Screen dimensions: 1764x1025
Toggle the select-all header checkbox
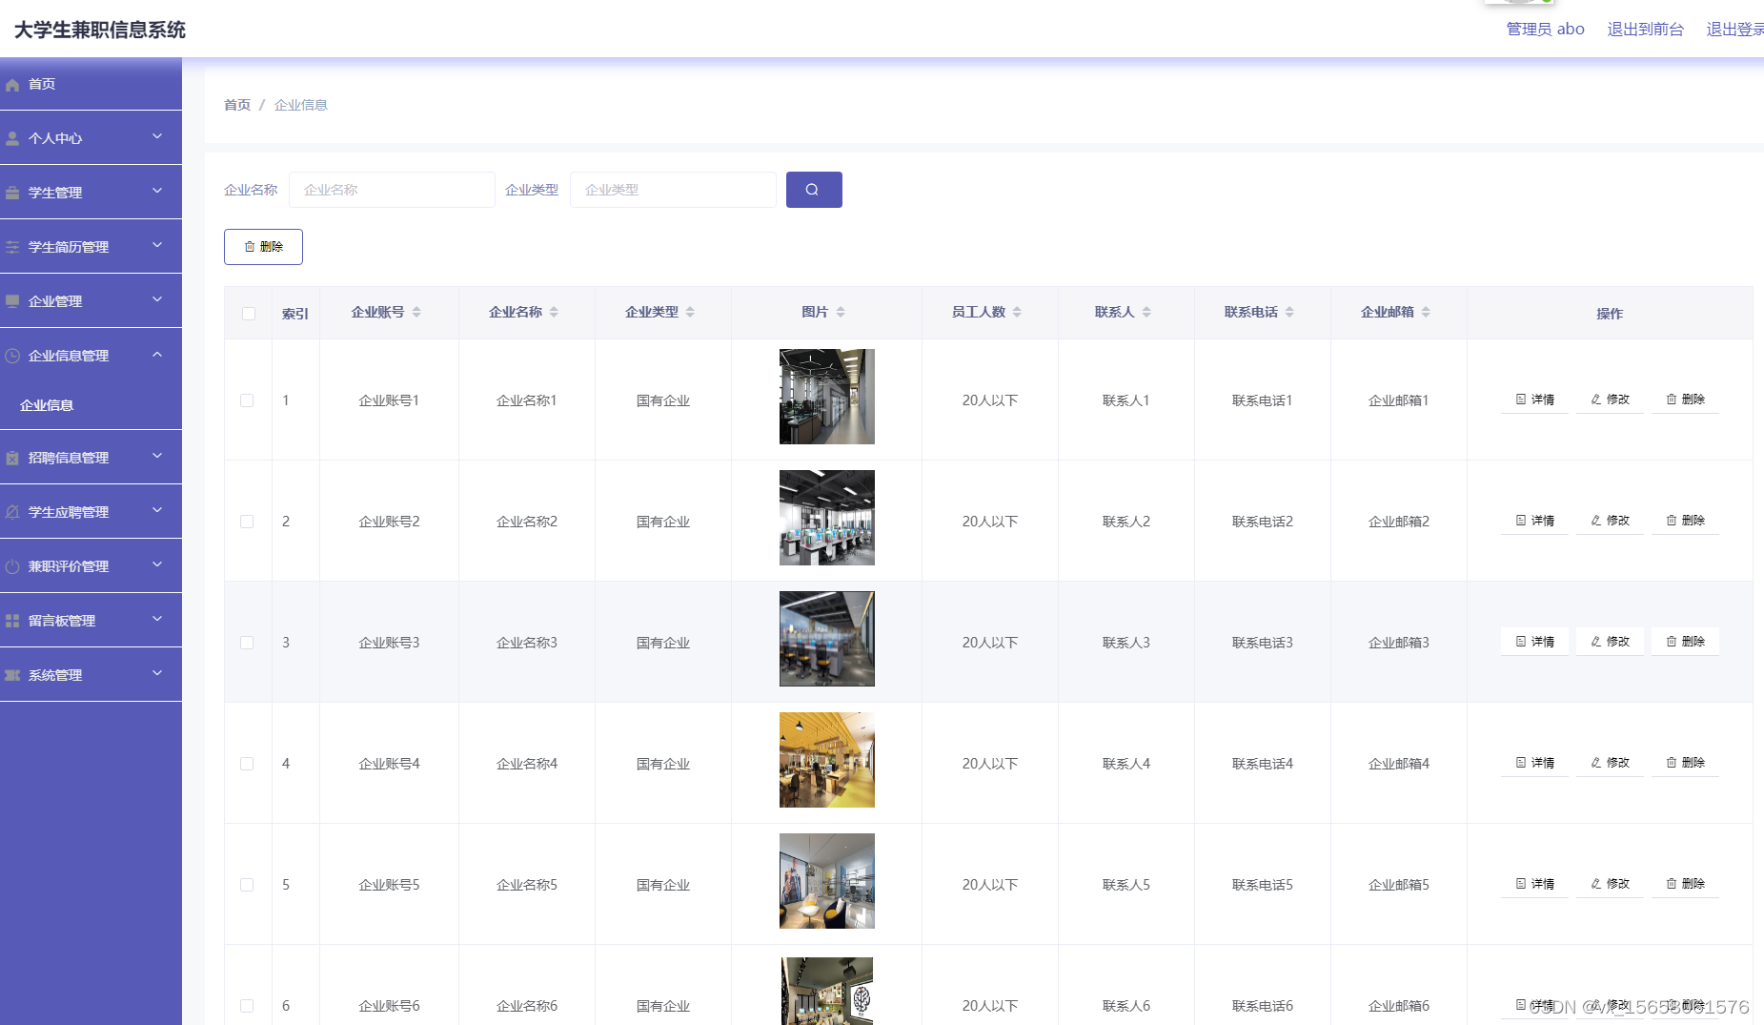(249, 314)
